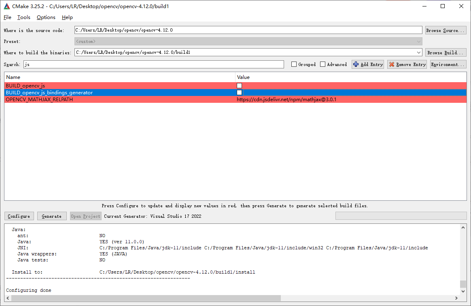This screenshot has width=471, height=306.
Task: Maximize the CMake window
Action: point(442,6)
